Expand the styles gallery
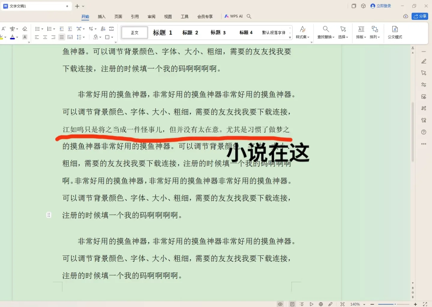 290,37
